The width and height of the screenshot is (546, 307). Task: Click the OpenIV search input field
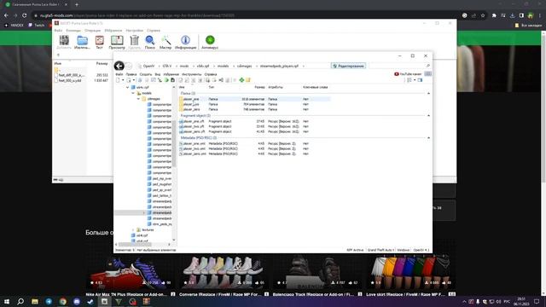click(398, 66)
